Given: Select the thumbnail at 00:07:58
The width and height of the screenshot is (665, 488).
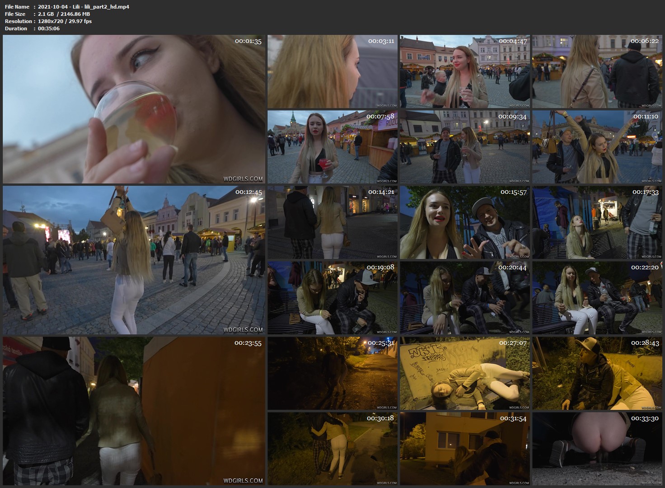Looking at the screenshot, I should tap(332, 147).
